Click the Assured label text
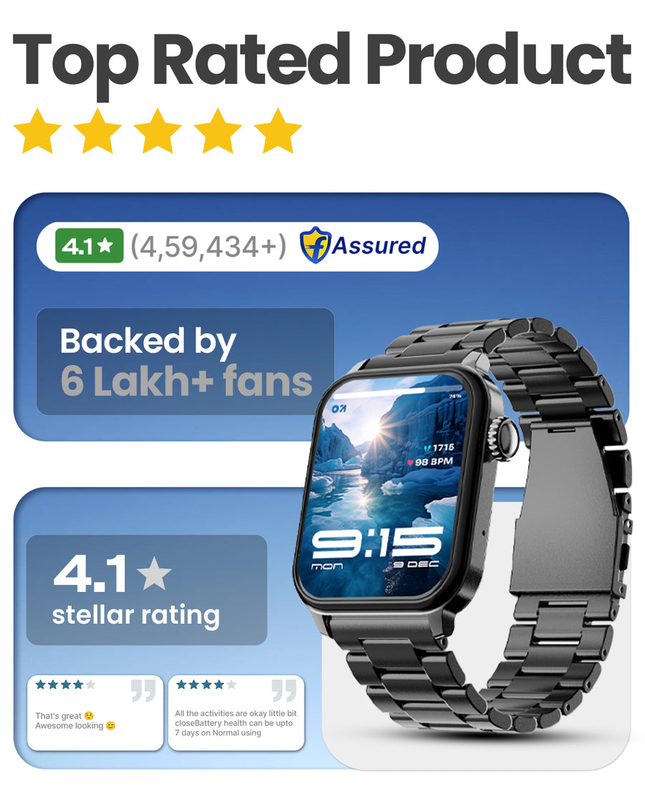Image resolution: width=645 pixels, height=800 pixels. (x=379, y=245)
